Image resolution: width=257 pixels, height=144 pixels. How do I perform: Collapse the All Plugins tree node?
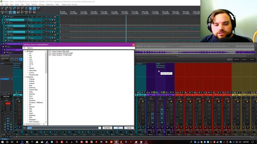tap(25, 52)
